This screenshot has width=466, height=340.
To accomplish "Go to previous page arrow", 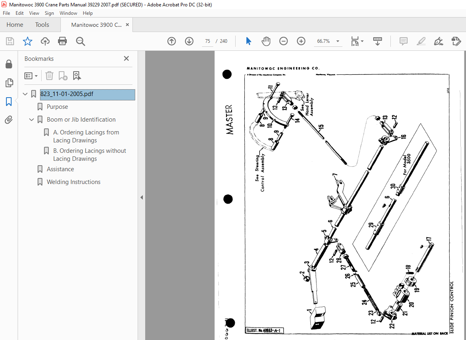I will pos(172,41).
